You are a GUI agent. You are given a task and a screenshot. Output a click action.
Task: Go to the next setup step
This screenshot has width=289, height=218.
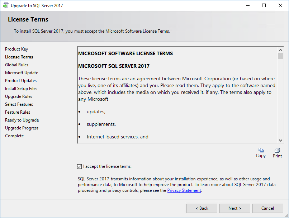point(234,208)
